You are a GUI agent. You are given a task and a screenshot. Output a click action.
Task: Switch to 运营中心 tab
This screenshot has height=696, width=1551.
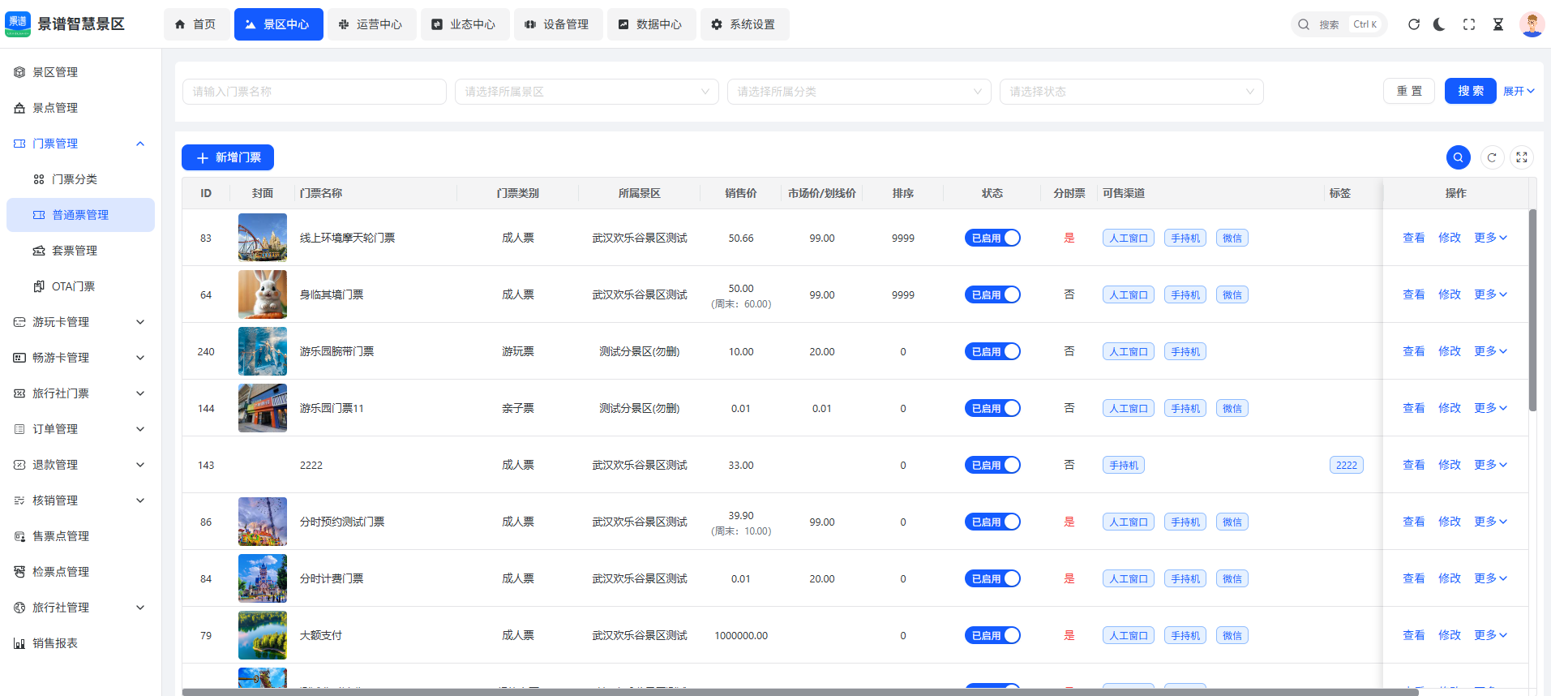coord(371,24)
